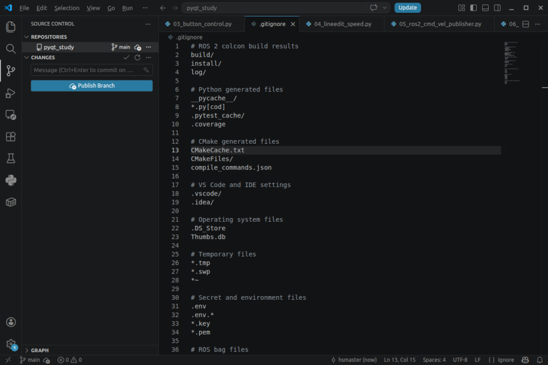The height and width of the screenshot is (365, 548).
Task: Close the .gitignore tab
Action: 293,24
